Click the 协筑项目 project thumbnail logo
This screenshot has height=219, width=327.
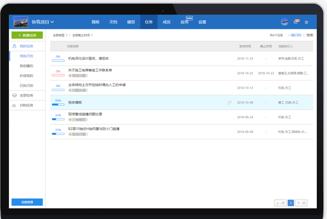tap(21, 22)
